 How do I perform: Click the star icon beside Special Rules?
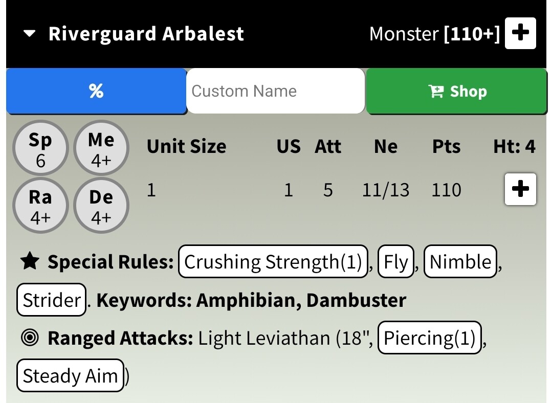point(30,262)
